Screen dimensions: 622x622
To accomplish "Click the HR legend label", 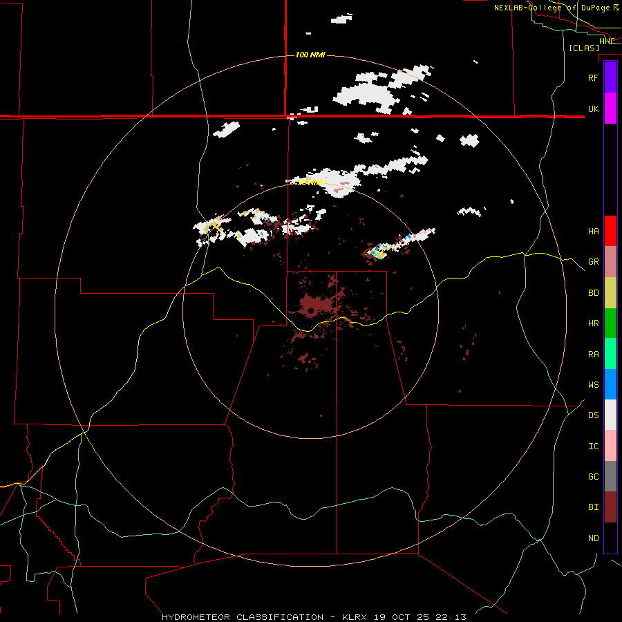I will pos(593,323).
